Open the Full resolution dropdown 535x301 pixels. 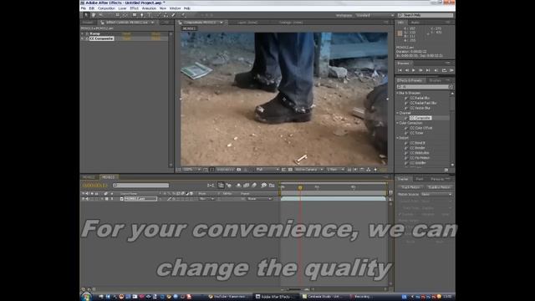click(x=267, y=170)
